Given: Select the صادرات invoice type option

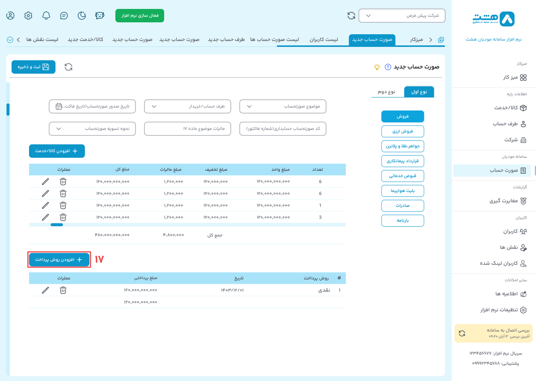Looking at the screenshot, I should coord(402,206).
